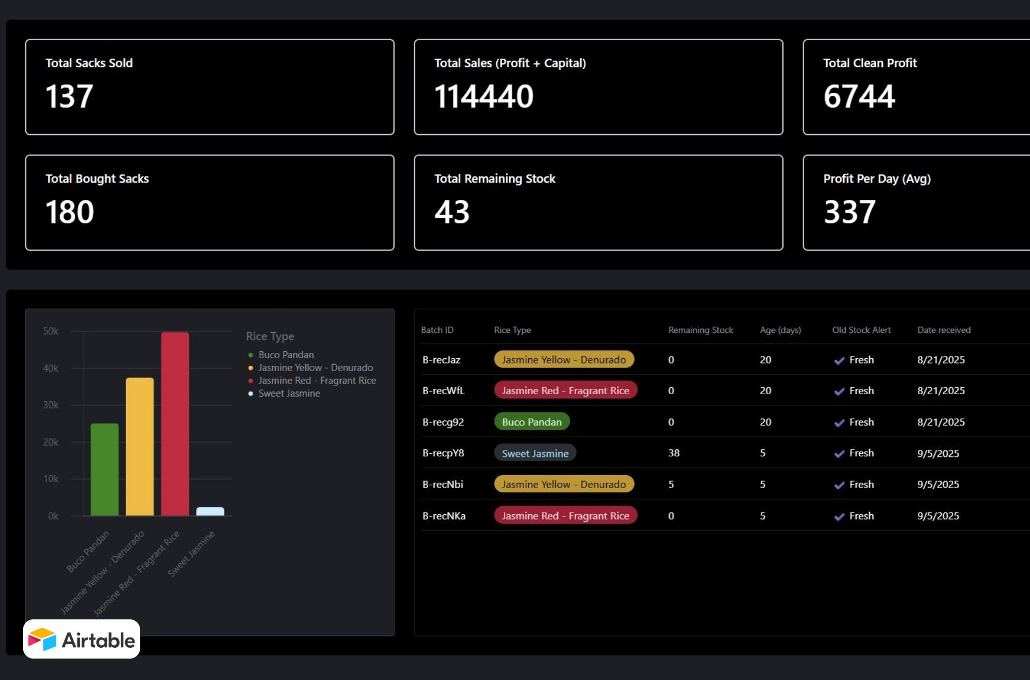Click Fresh checkmark icon for B-recJaz
The image size is (1030, 680).
point(839,360)
